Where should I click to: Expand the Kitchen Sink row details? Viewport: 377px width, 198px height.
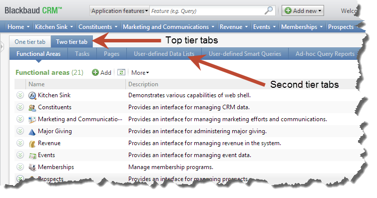click(x=20, y=95)
